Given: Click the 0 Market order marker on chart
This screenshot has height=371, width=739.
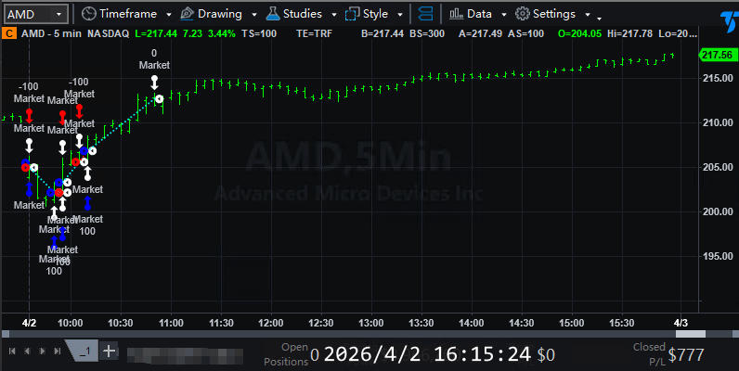Looking at the screenshot, I should pyautogui.click(x=154, y=59).
